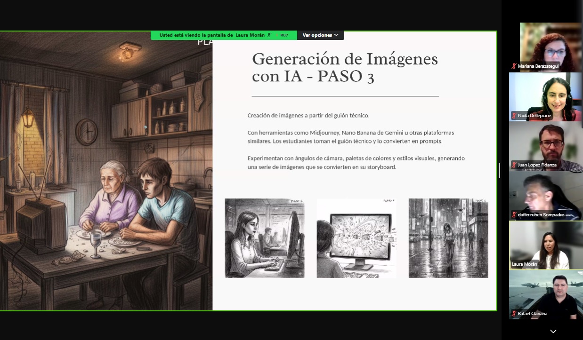Click Rafael Clariana's muted microphone icon
Screen dimensions: 583x340
point(514,313)
